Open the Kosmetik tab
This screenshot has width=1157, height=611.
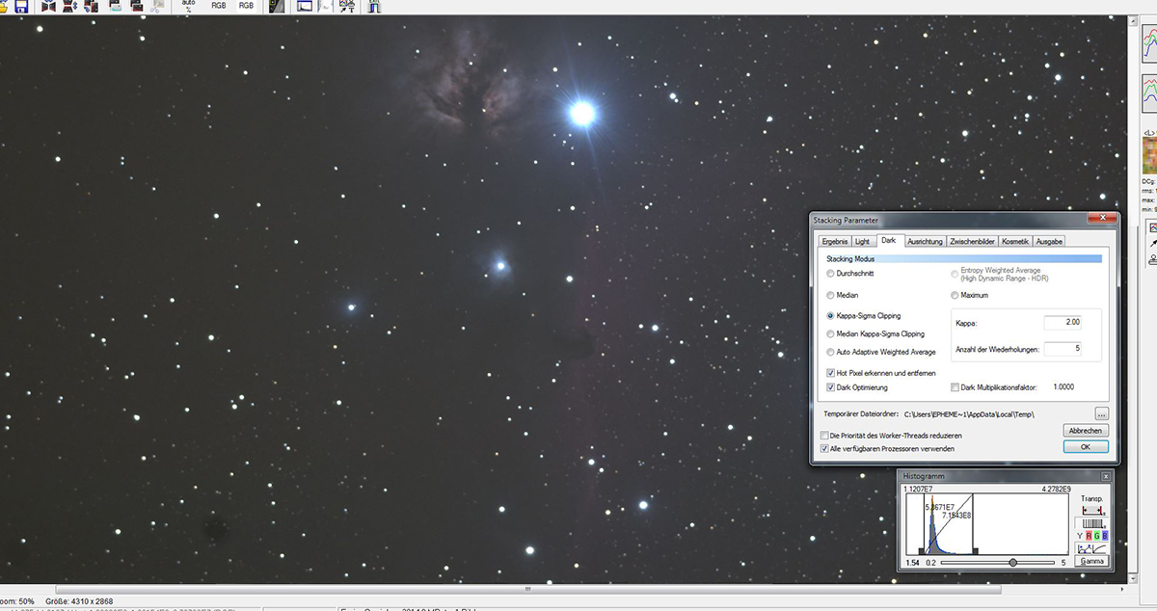point(1015,241)
